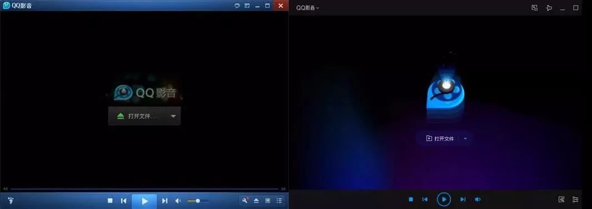
Task: Click the circular Play button in new dark player
Action: tap(444, 199)
